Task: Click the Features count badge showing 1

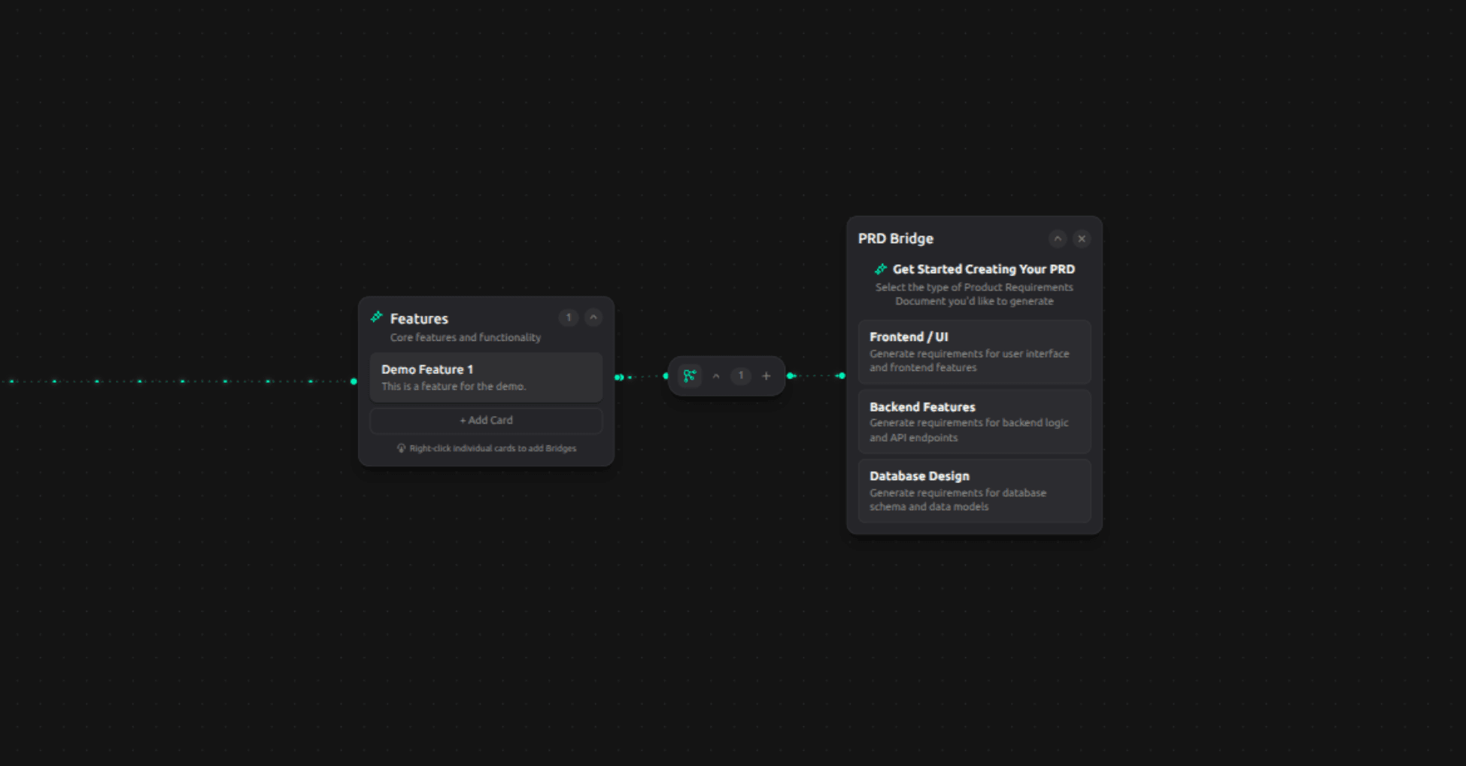Action: (569, 318)
